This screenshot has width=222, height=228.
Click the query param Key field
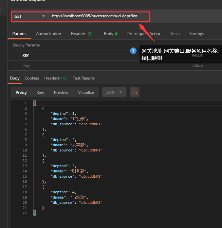coord(105,65)
